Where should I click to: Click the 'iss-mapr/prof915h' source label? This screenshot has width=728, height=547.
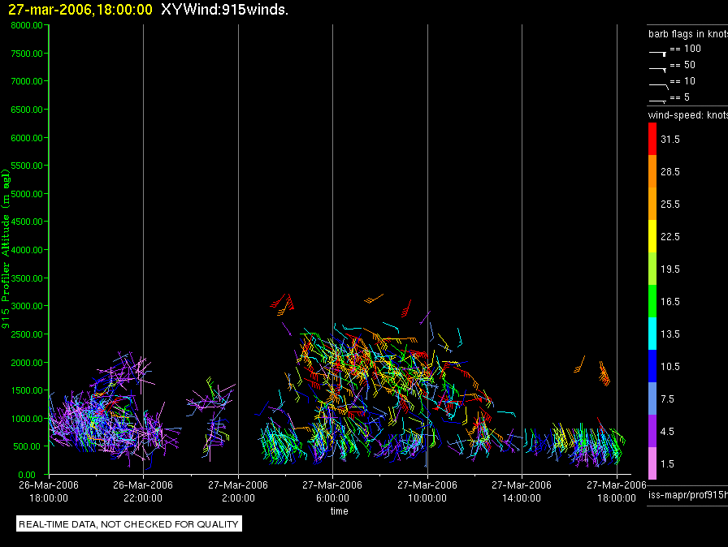coord(688,495)
